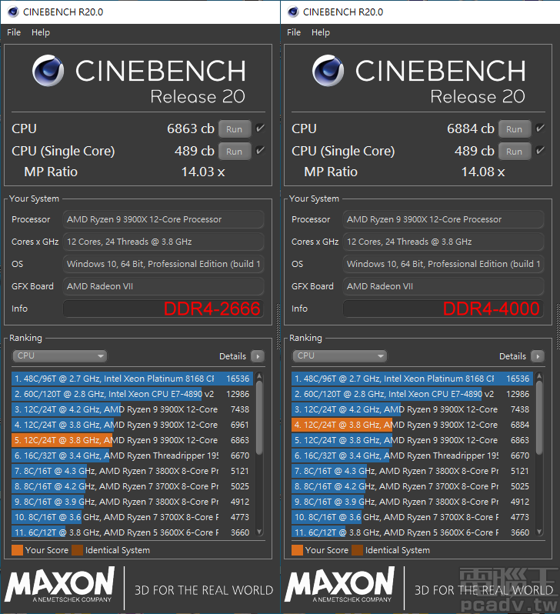
Task: Open Help menu in left Cinebench window
Action: coord(41,32)
